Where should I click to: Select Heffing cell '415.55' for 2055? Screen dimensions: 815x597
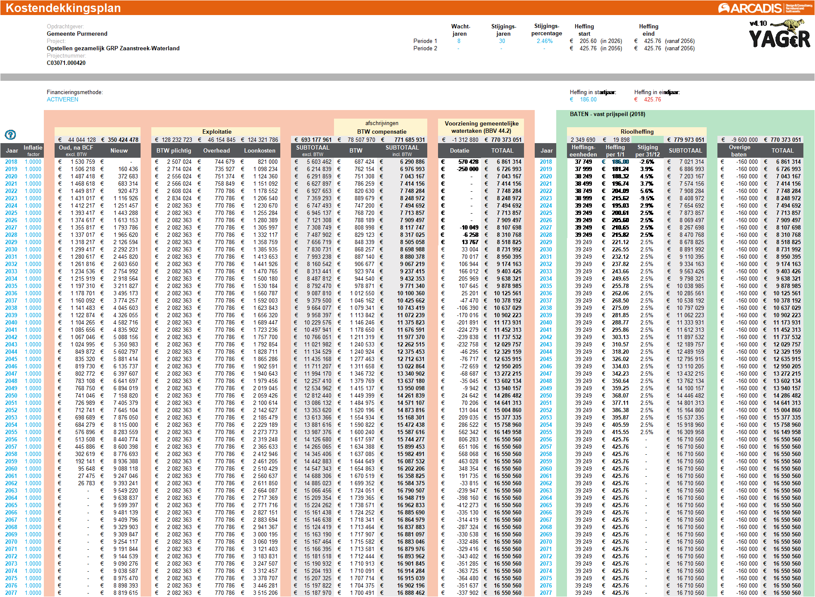pos(620,432)
